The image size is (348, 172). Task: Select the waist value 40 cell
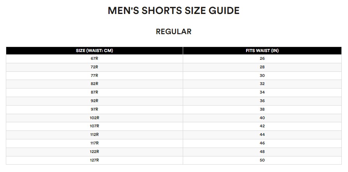[262, 118]
